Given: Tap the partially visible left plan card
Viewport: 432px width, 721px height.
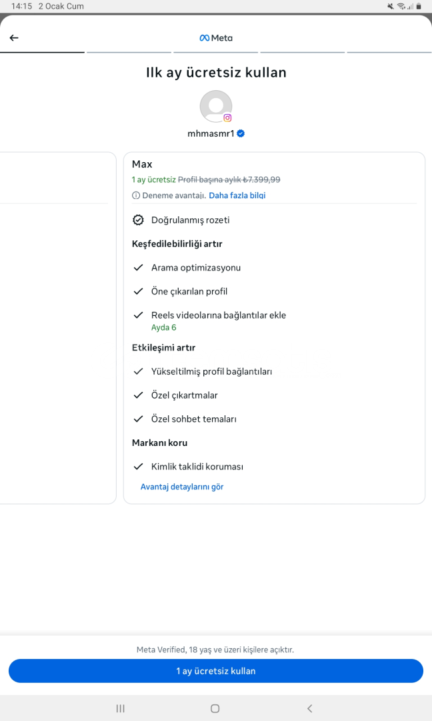Looking at the screenshot, I should click(x=57, y=327).
